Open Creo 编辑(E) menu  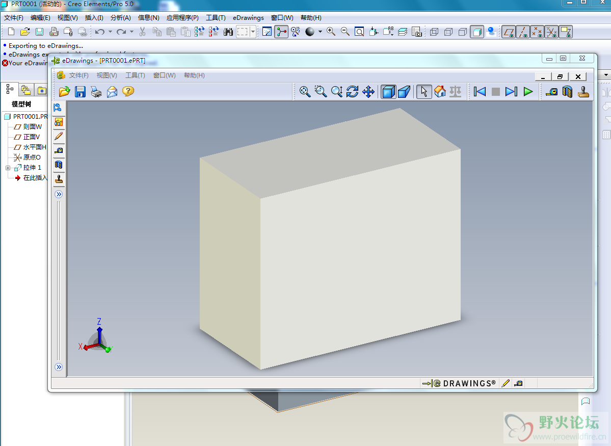40,17
